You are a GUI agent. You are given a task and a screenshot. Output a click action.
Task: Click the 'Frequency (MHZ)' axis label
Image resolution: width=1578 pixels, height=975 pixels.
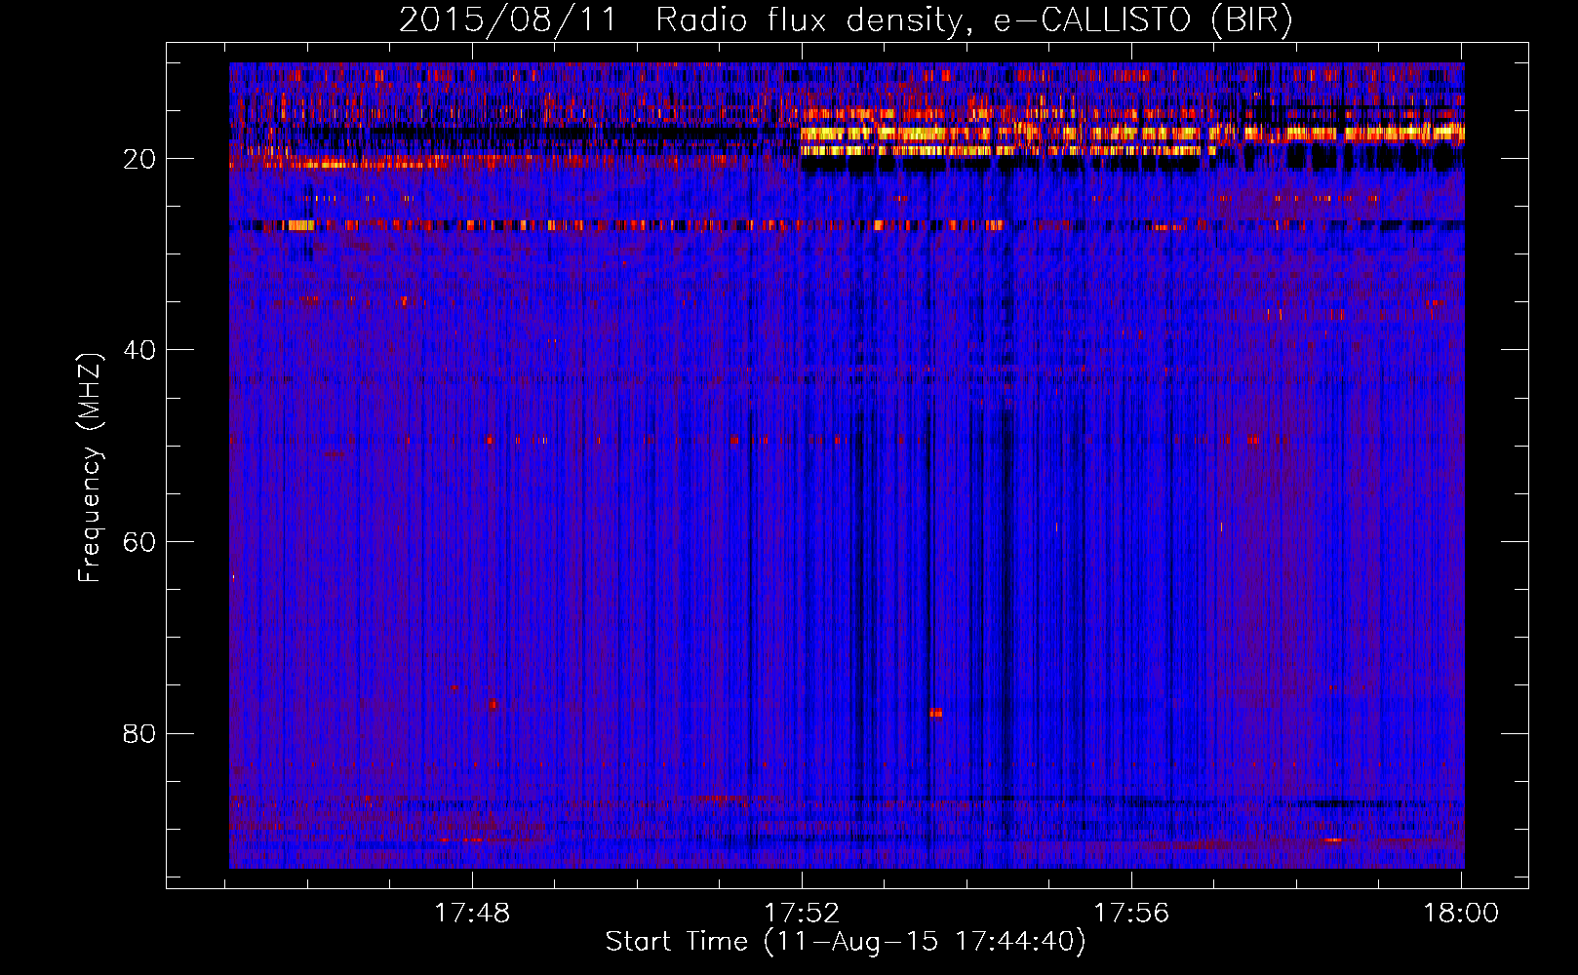(x=90, y=468)
